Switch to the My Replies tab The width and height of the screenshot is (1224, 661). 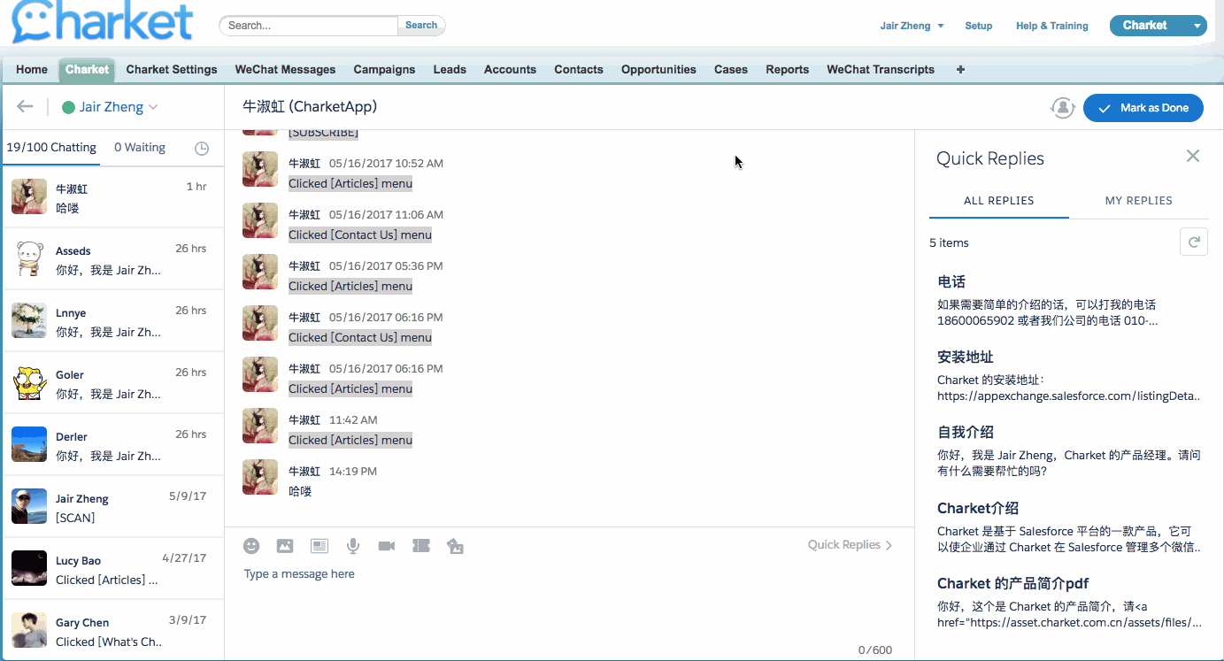[1138, 201]
